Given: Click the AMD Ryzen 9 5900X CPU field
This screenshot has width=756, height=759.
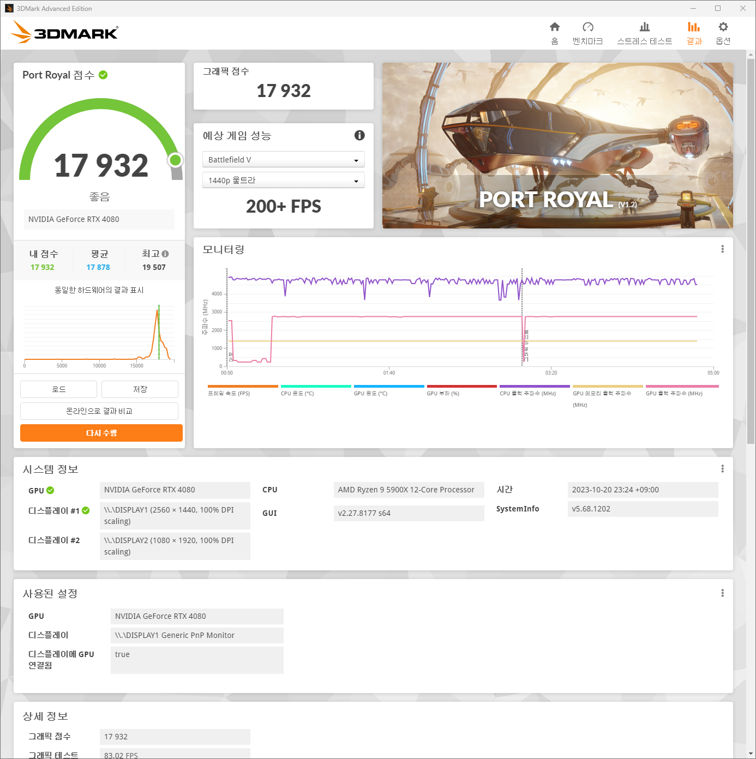Looking at the screenshot, I should pos(409,490).
